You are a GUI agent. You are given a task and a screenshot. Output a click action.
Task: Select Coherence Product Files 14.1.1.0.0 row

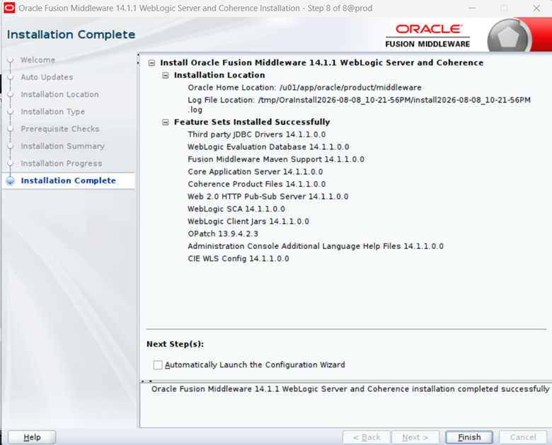pyautogui.click(x=257, y=184)
